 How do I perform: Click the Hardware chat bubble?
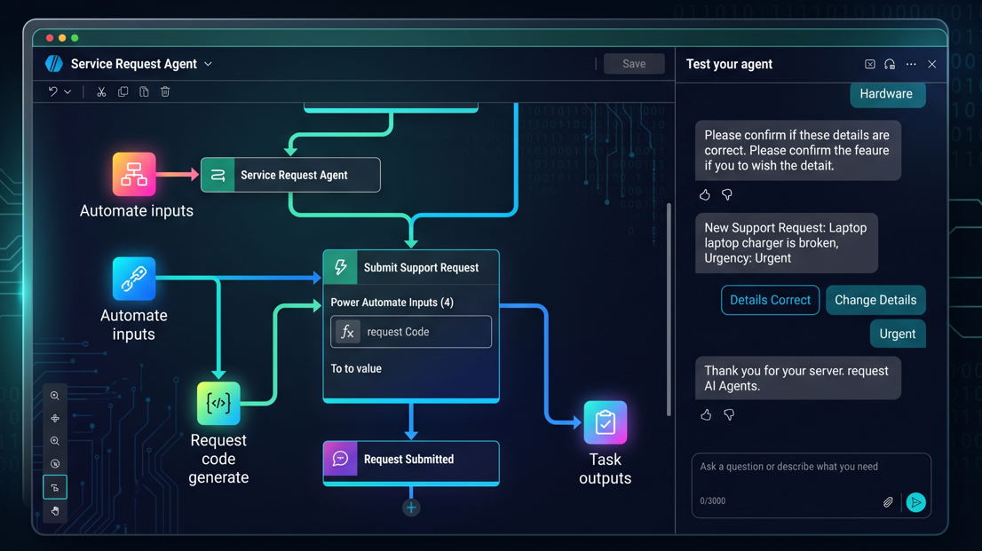click(x=887, y=94)
